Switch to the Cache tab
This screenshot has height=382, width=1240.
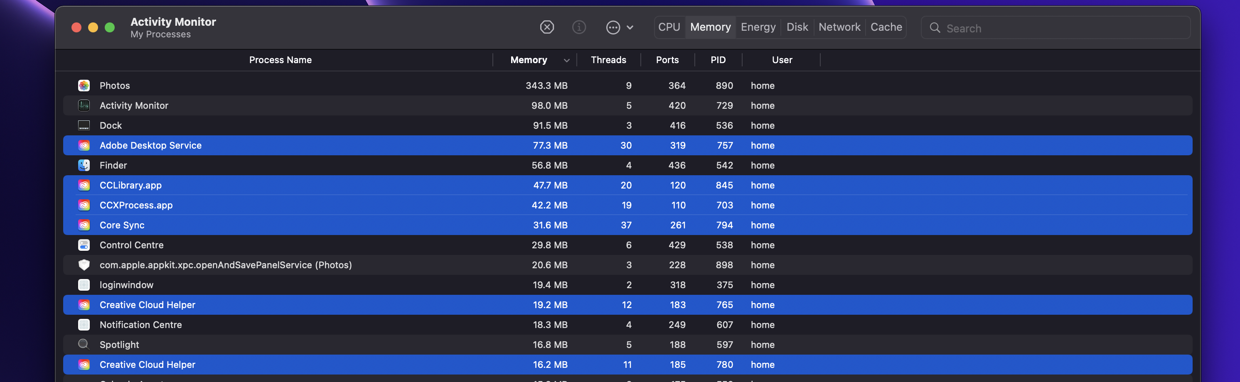coord(886,27)
